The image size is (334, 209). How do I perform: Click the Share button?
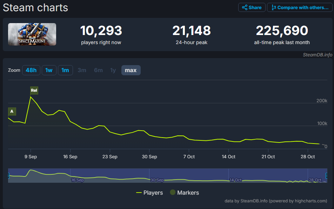tap(252, 7)
